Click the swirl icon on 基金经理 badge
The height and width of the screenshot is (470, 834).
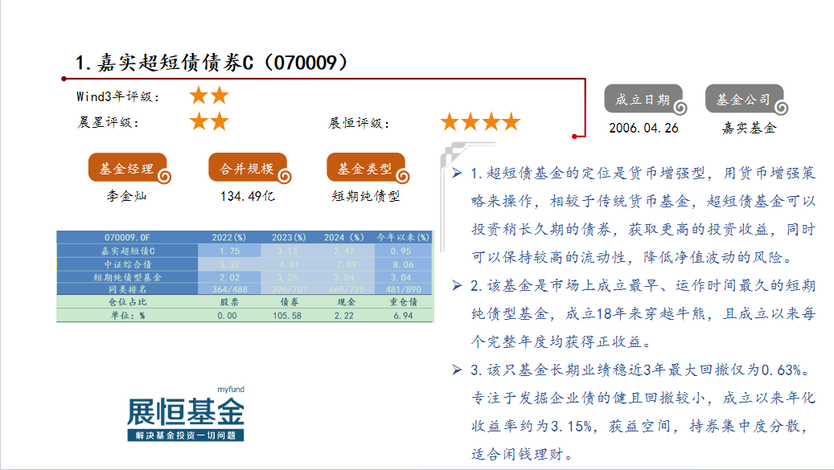(163, 176)
